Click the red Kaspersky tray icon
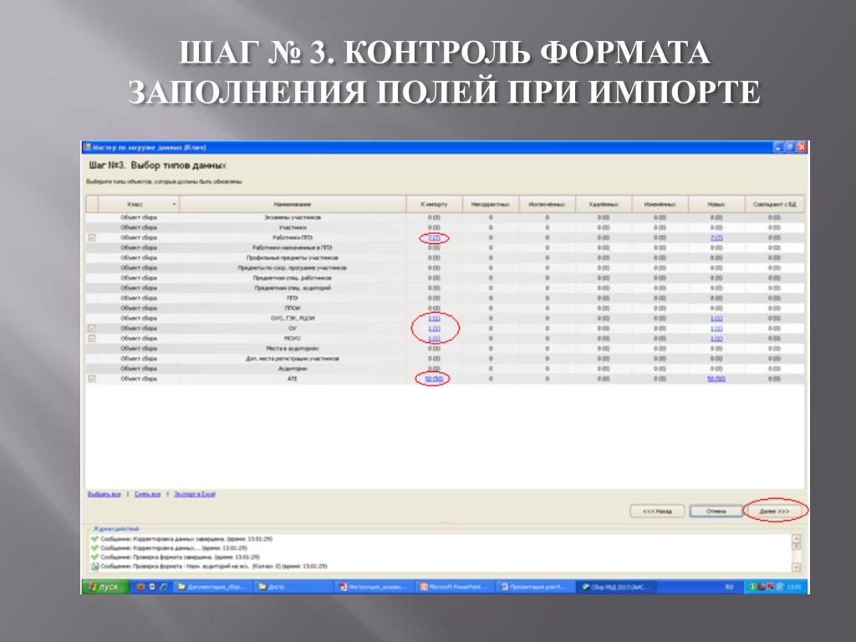Image resolution: width=856 pixels, height=642 pixels. (x=770, y=587)
